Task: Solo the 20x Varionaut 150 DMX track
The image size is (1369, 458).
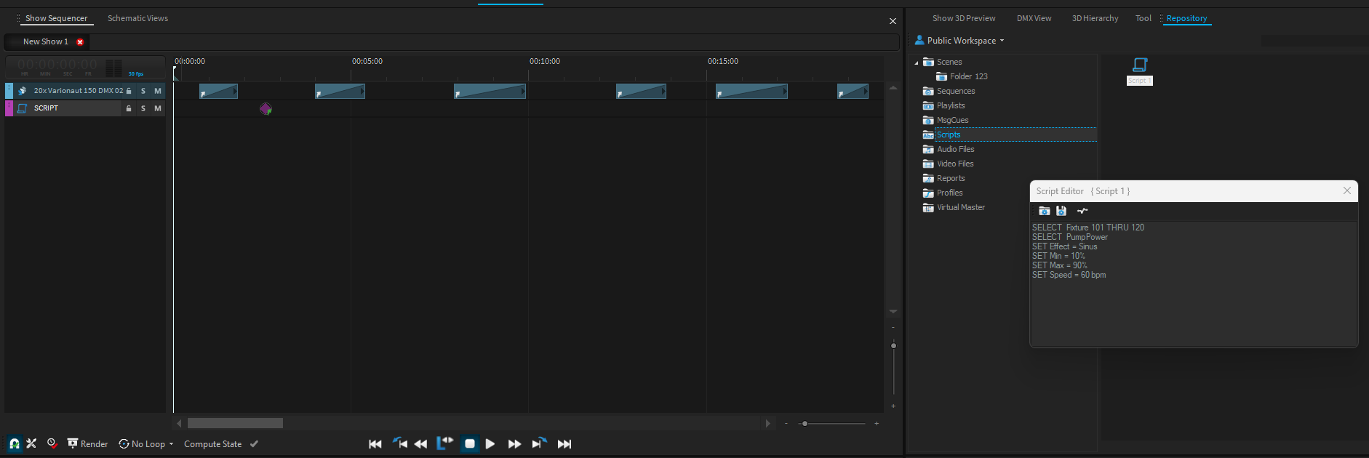Action: point(143,91)
